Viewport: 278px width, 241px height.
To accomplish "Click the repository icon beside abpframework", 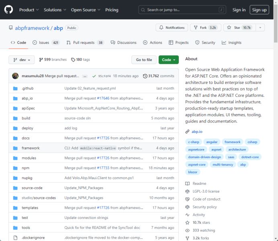I will point(11,28).
